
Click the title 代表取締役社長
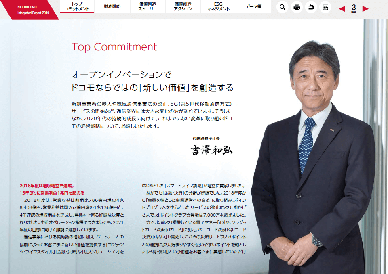[206, 139]
